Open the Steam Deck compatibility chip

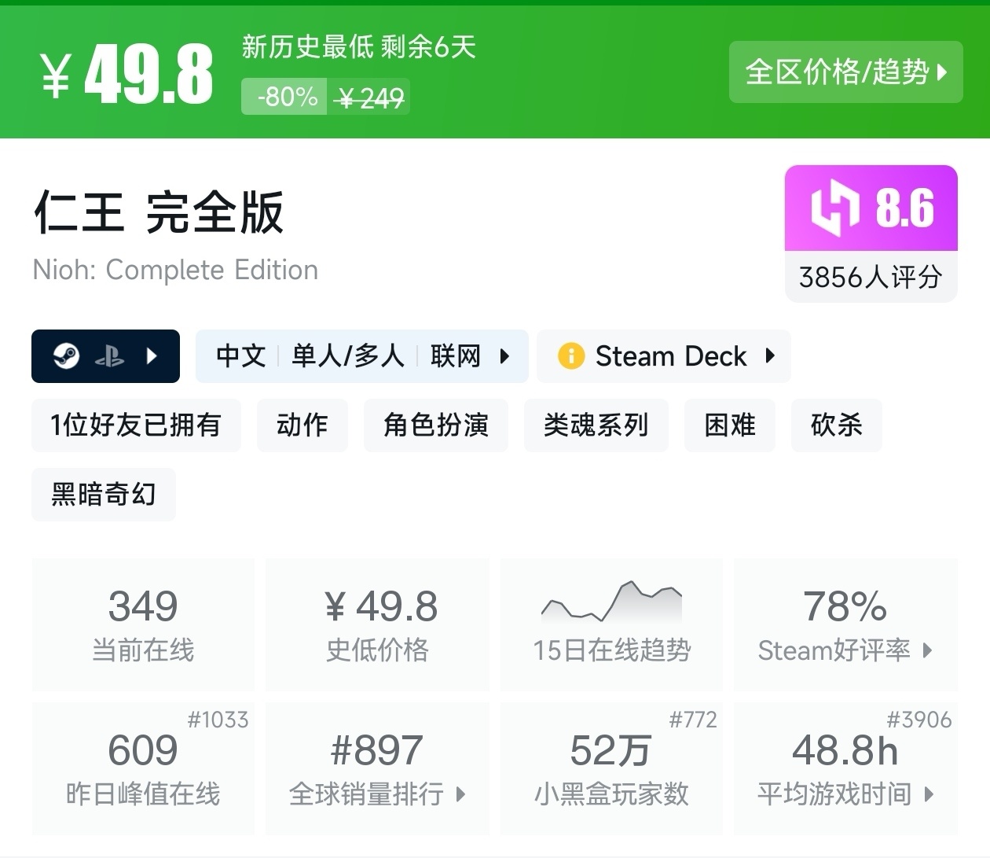pos(663,356)
